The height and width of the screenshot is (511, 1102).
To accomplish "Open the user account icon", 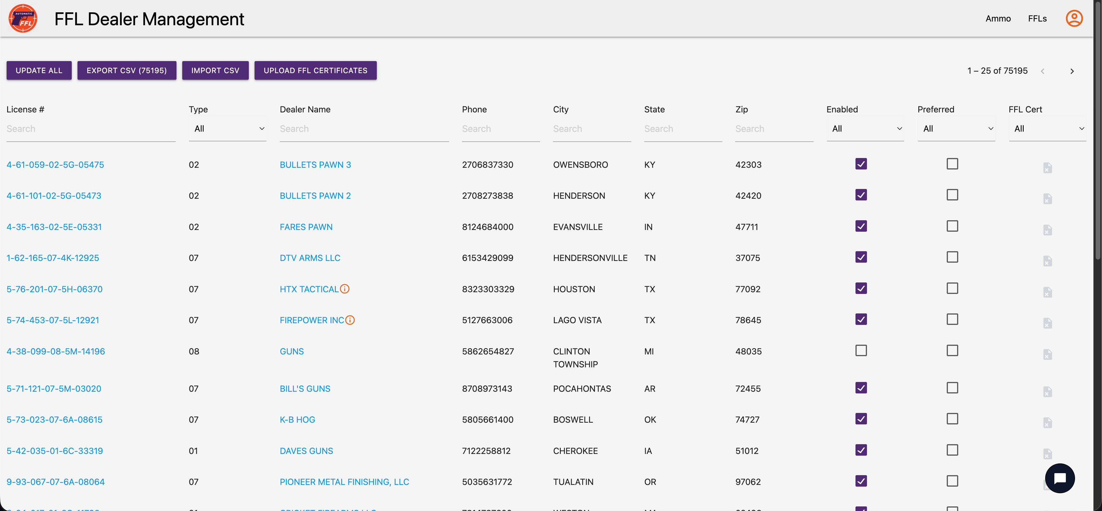I will tap(1074, 18).
